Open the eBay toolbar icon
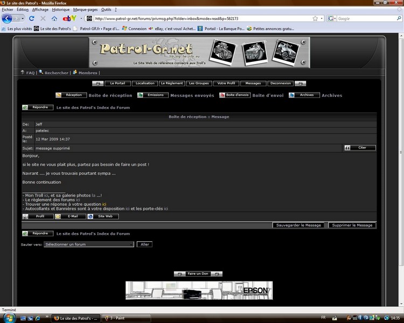Image resolution: width=404 pixels, height=323 pixels. tap(69, 18)
